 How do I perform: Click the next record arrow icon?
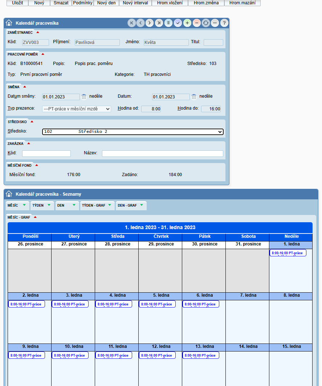[150, 23]
